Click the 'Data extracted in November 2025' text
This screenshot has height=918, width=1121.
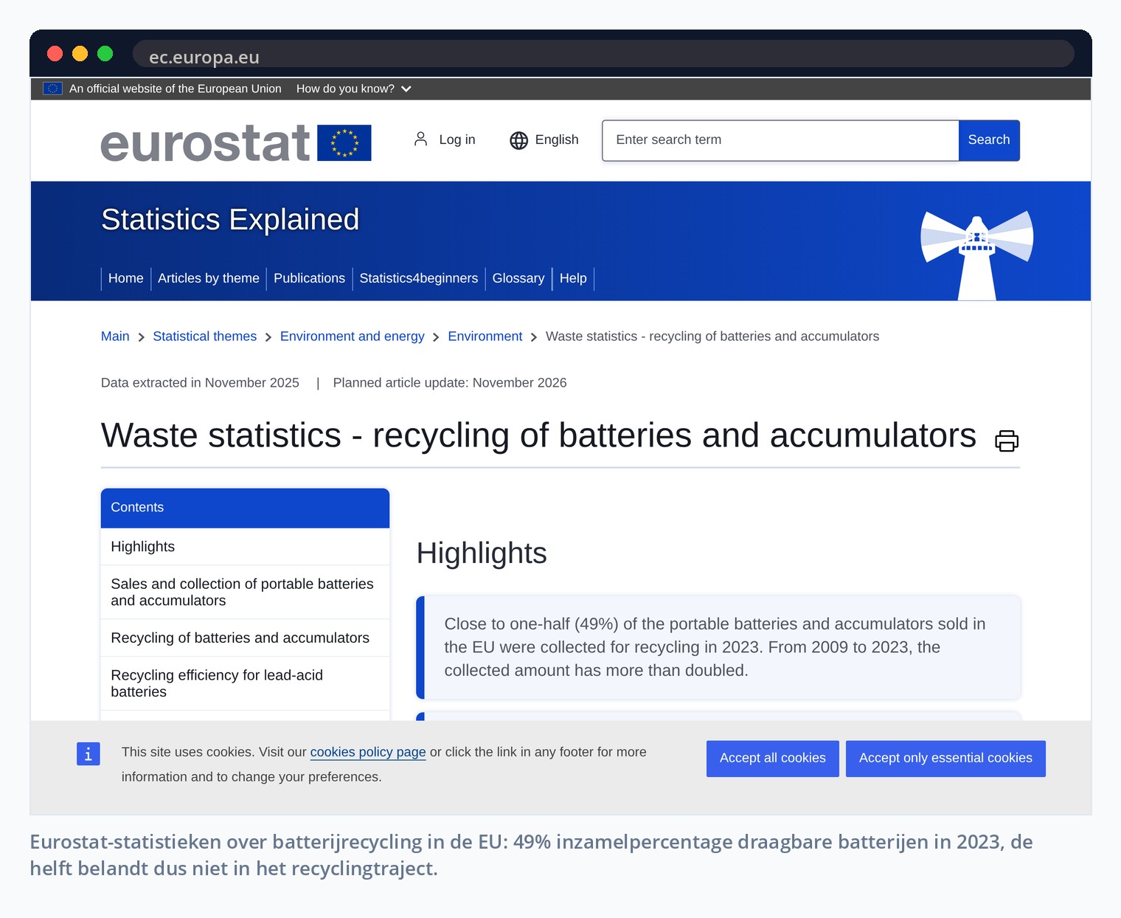(200, 383)
